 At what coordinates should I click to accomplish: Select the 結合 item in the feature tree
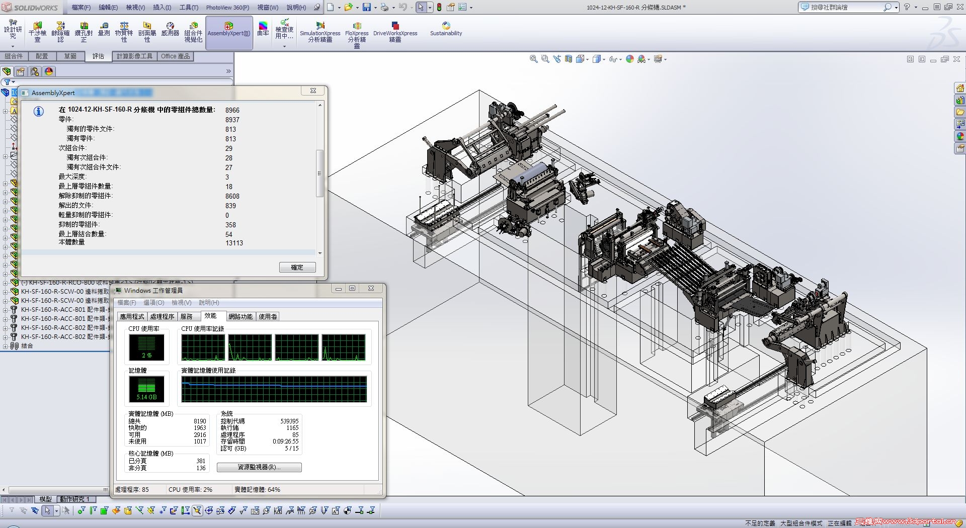(x=27, y=346)
